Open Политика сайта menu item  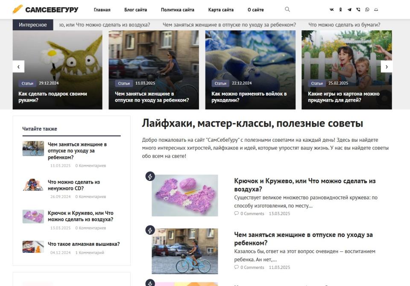pyautogui.click(x=178, y=10)
